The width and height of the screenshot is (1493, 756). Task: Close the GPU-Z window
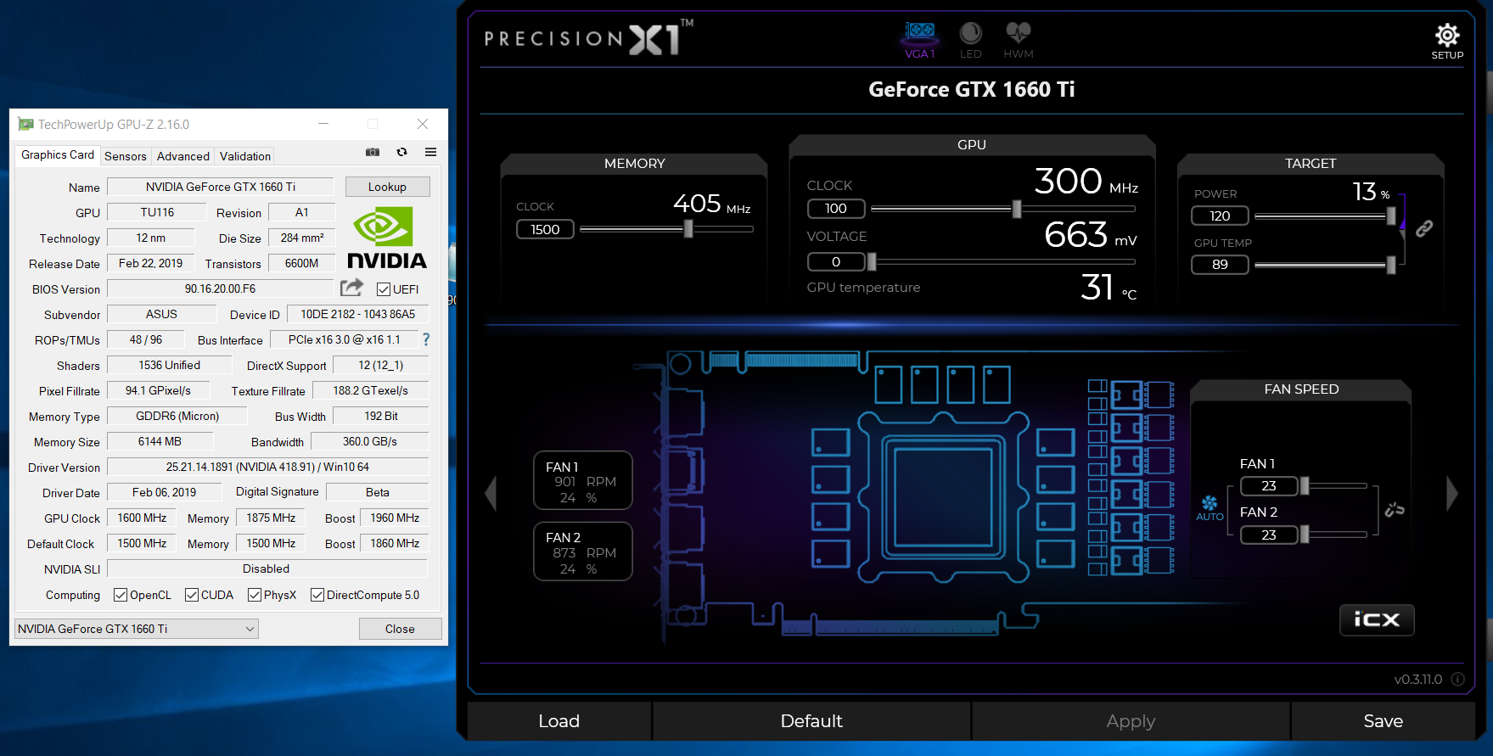point(422,124)
